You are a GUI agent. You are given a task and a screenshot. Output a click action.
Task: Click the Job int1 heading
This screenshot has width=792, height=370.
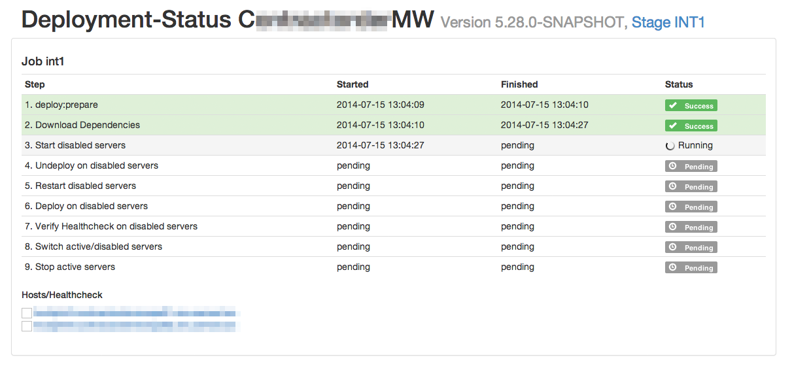click(x=43, y=61)
